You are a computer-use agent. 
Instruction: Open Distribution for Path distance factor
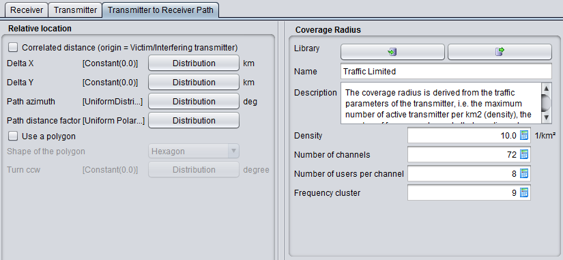(194, 120)
